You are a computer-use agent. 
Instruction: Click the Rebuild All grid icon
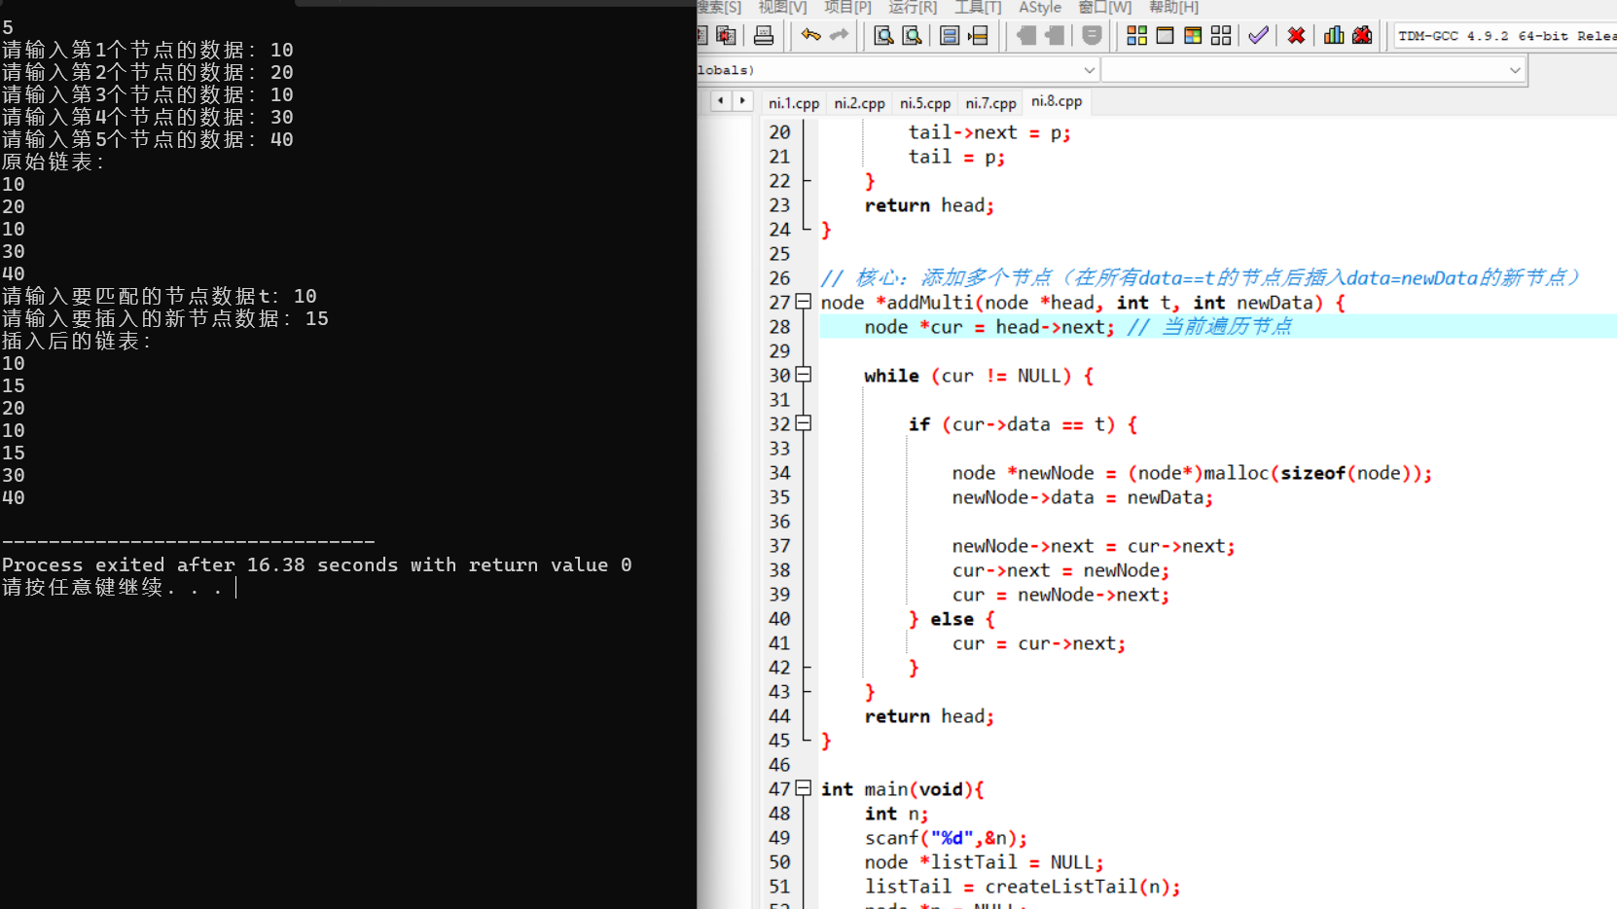point(1221,36)
